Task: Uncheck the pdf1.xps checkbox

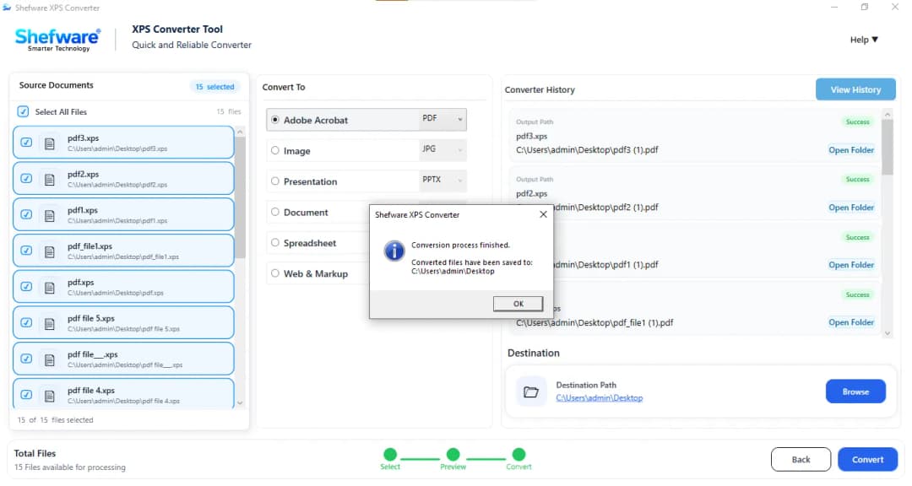Action: point(26,214)
